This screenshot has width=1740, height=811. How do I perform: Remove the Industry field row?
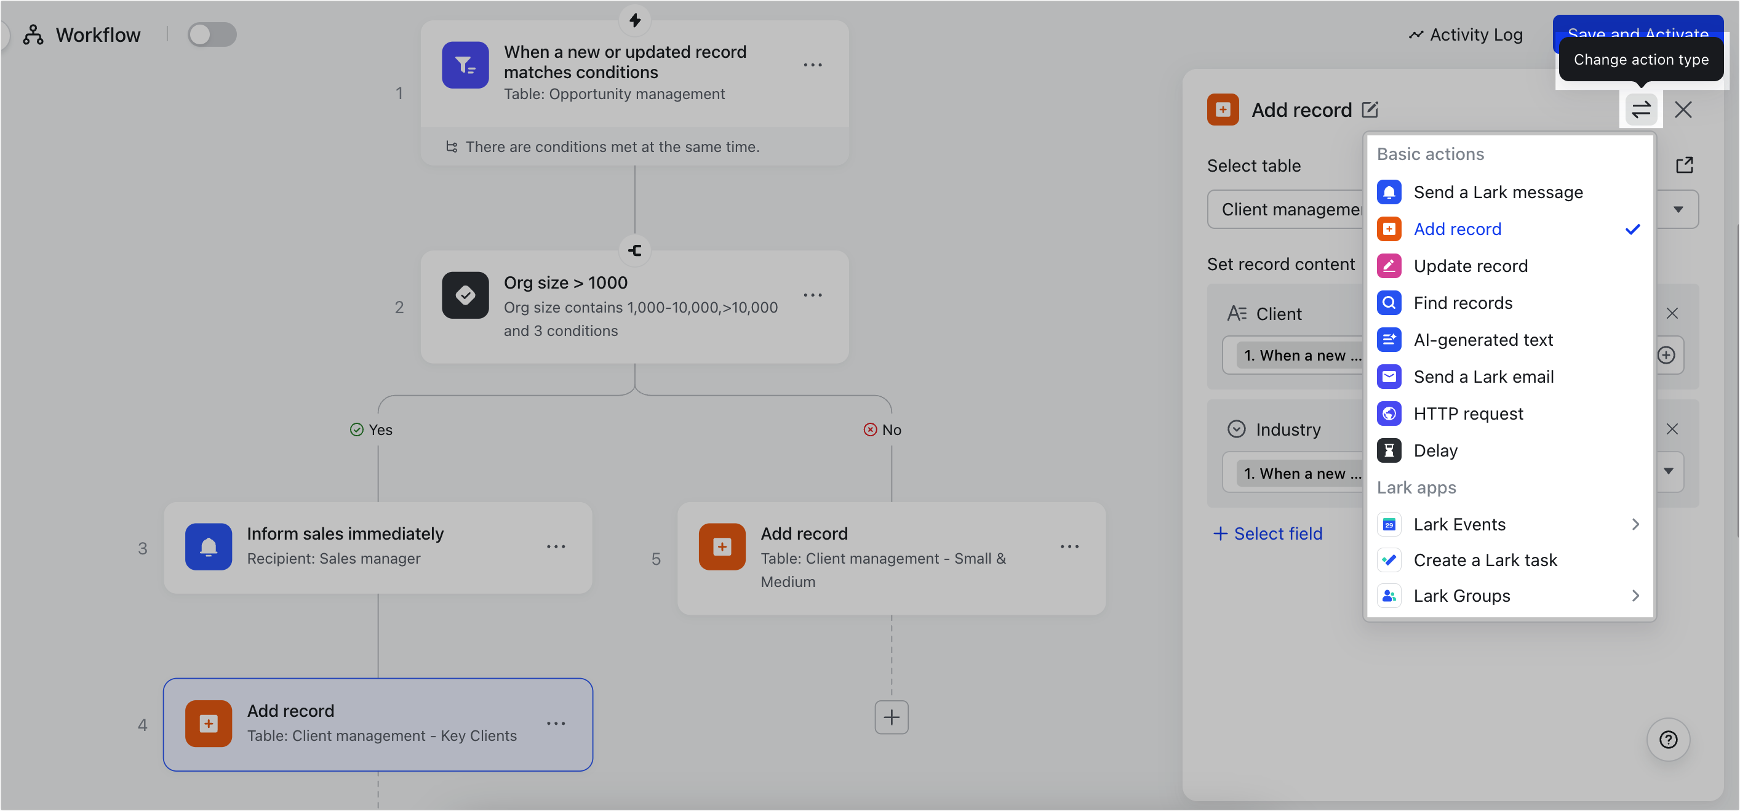click(1672, 429)
